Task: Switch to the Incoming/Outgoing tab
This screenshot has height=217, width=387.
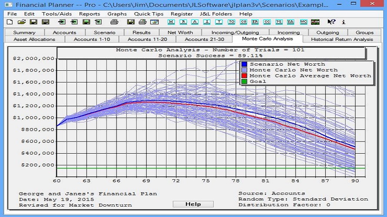Action: tap(235, 33)
